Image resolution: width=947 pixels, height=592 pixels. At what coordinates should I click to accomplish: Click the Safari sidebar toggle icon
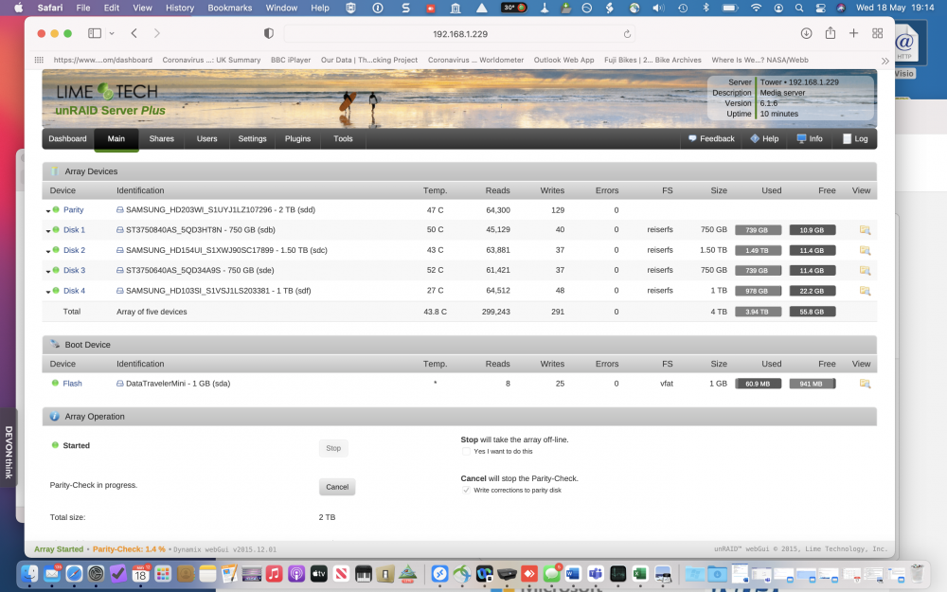click(94, 33)
